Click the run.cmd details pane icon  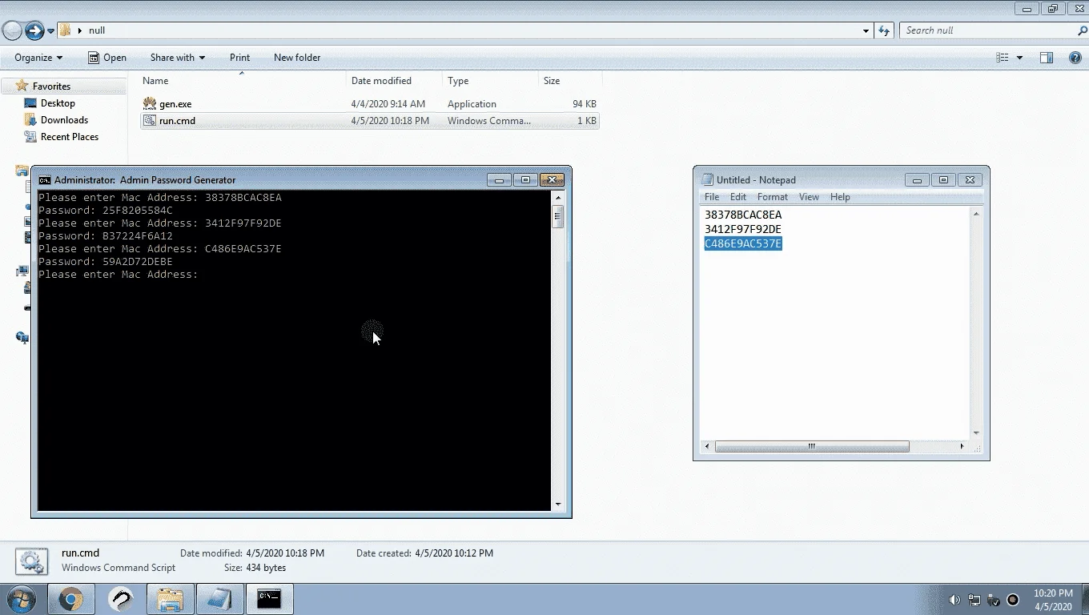coord(31,561)
